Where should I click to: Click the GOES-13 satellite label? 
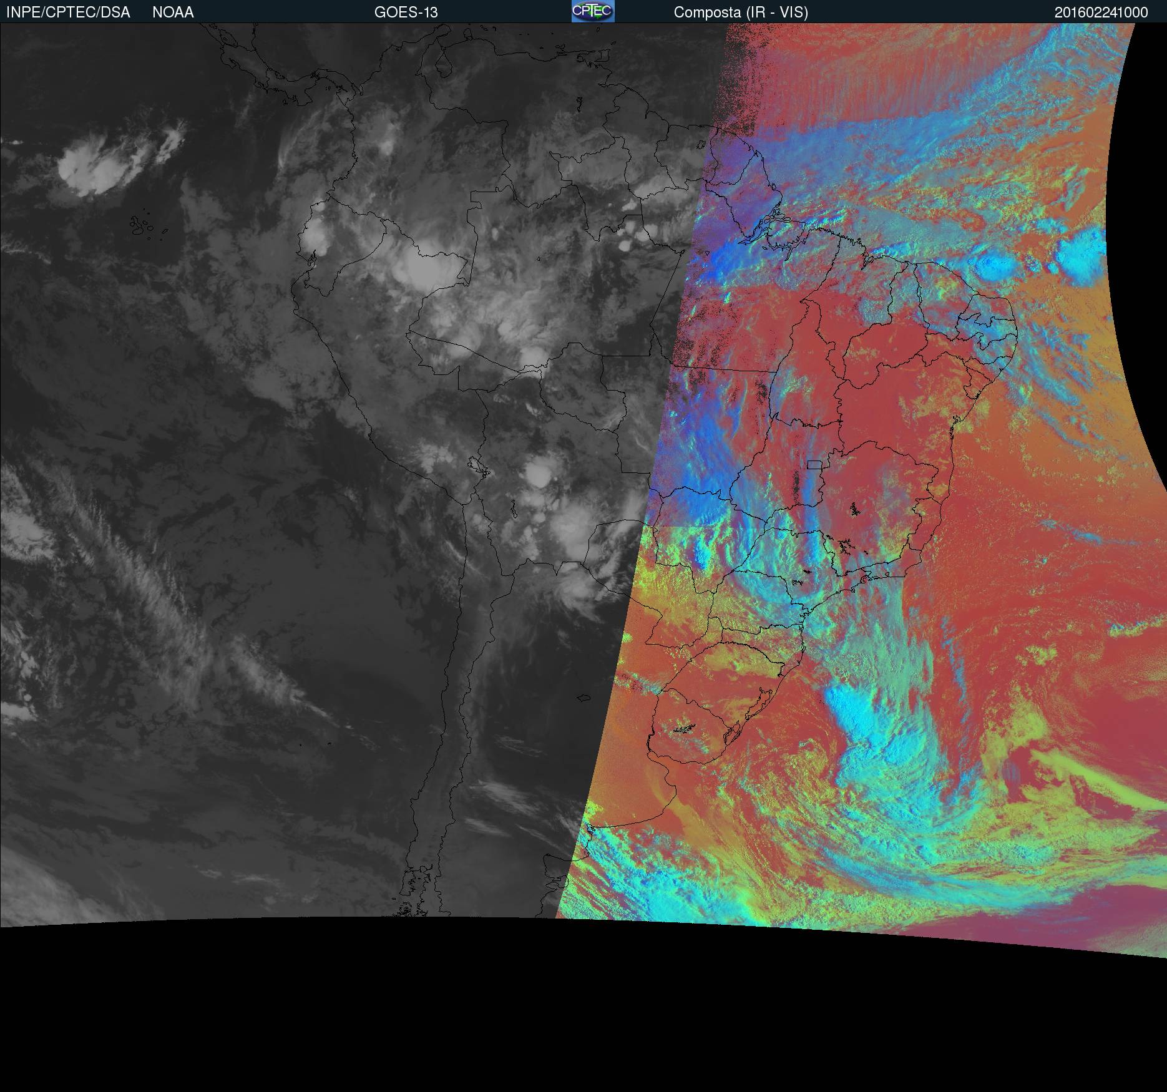[x=406, y=12]
